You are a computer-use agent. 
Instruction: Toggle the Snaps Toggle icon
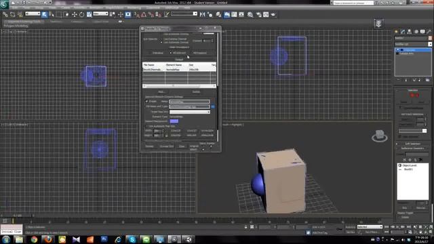[137, 14]
